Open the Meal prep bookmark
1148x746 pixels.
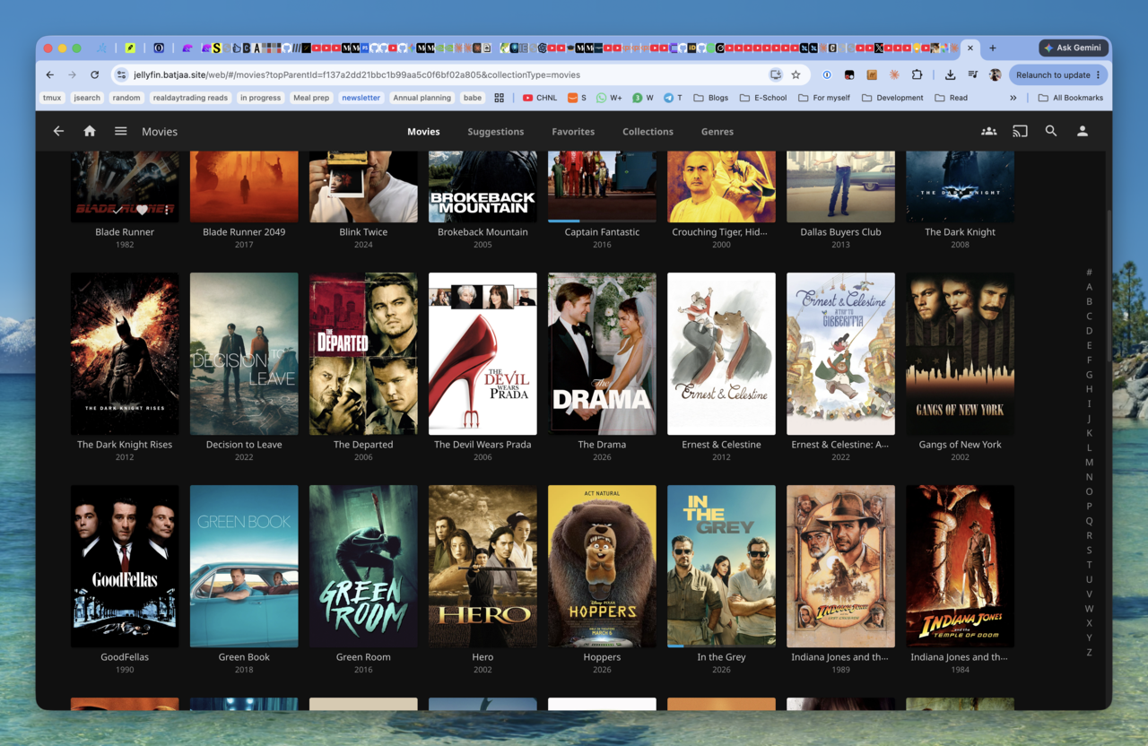tap(311, 98)
